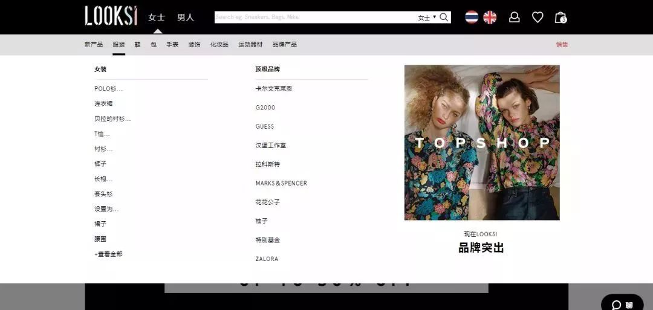Open the 汉堡工作室 brand link

point(271,146)
